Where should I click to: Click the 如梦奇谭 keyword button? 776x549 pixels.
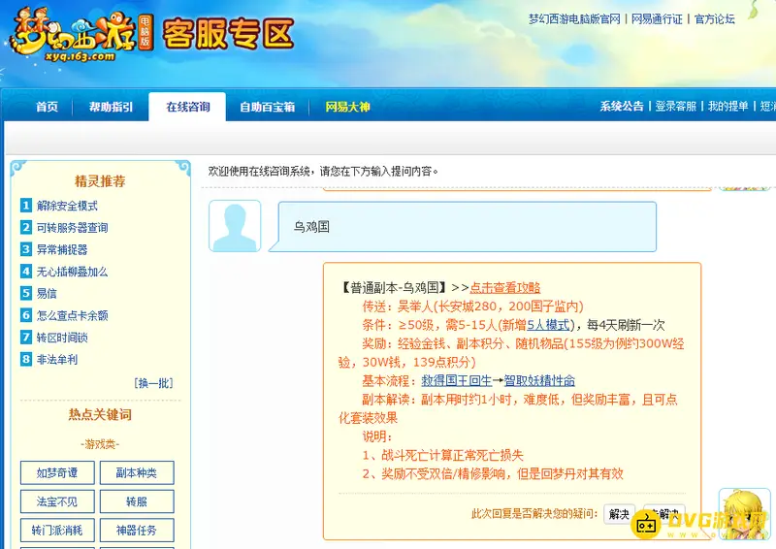tap(57, 472)
